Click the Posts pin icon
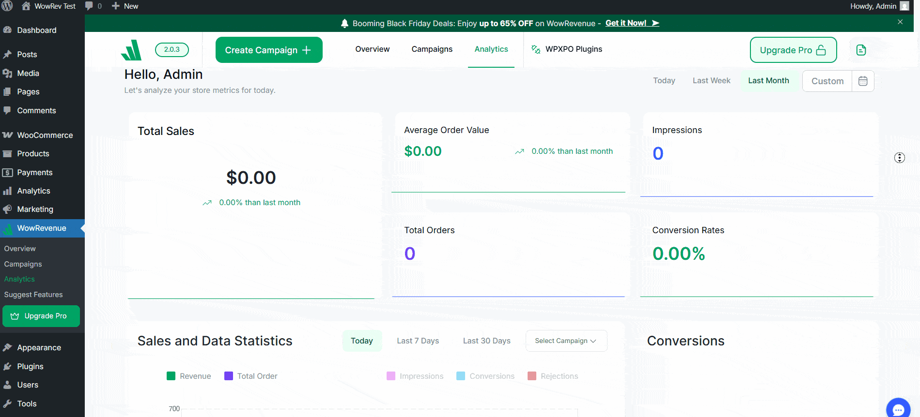 tap(7, 54)
